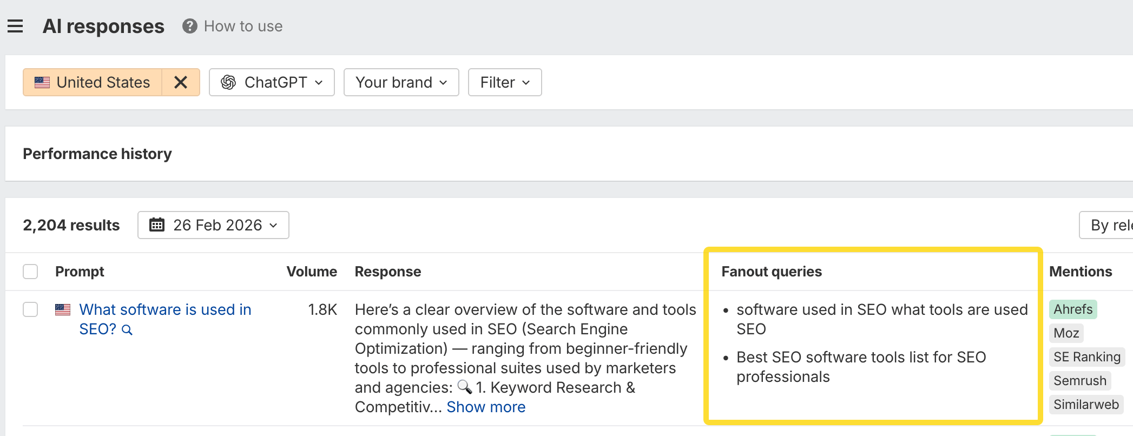Image resolution: width=1133 pixels, height=436 pixels.
Task: Open the hamburger menu icon
Action: pyautogui.click(x=15, y=26)
